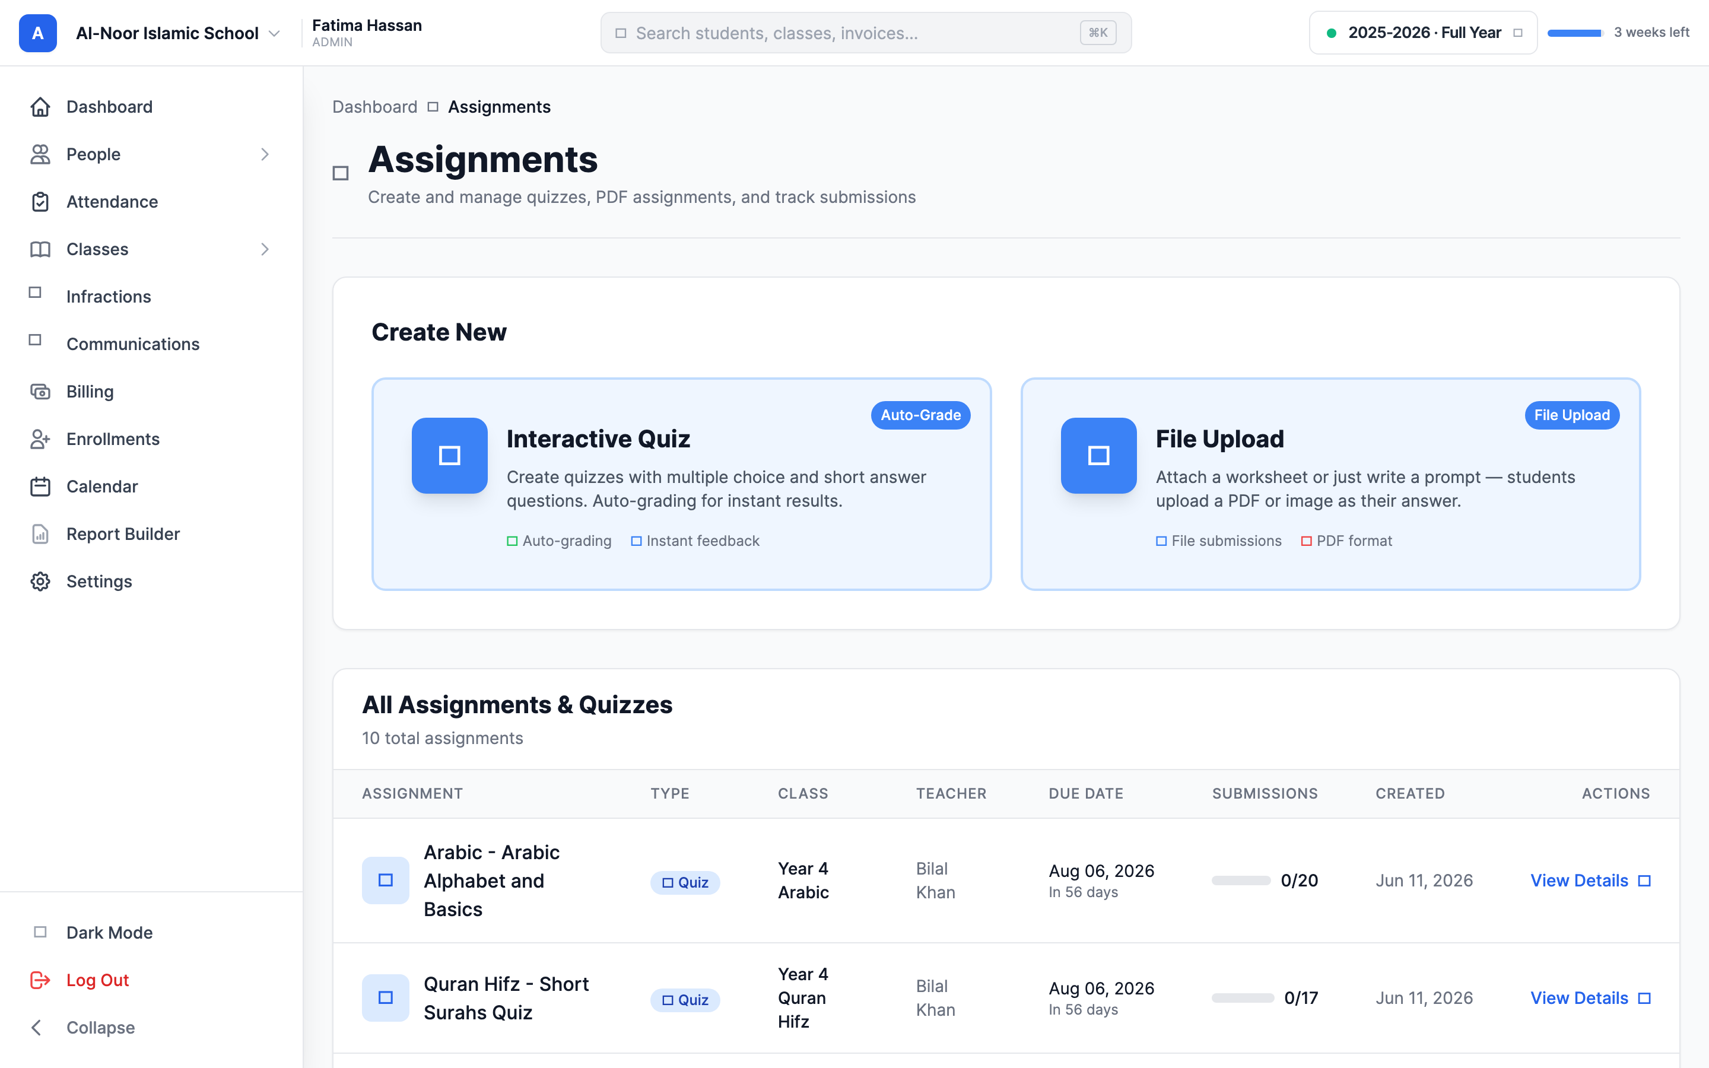Open Attendance from sidebar menu
This screenshot has width=1709, height=1068.
(151, 201)
